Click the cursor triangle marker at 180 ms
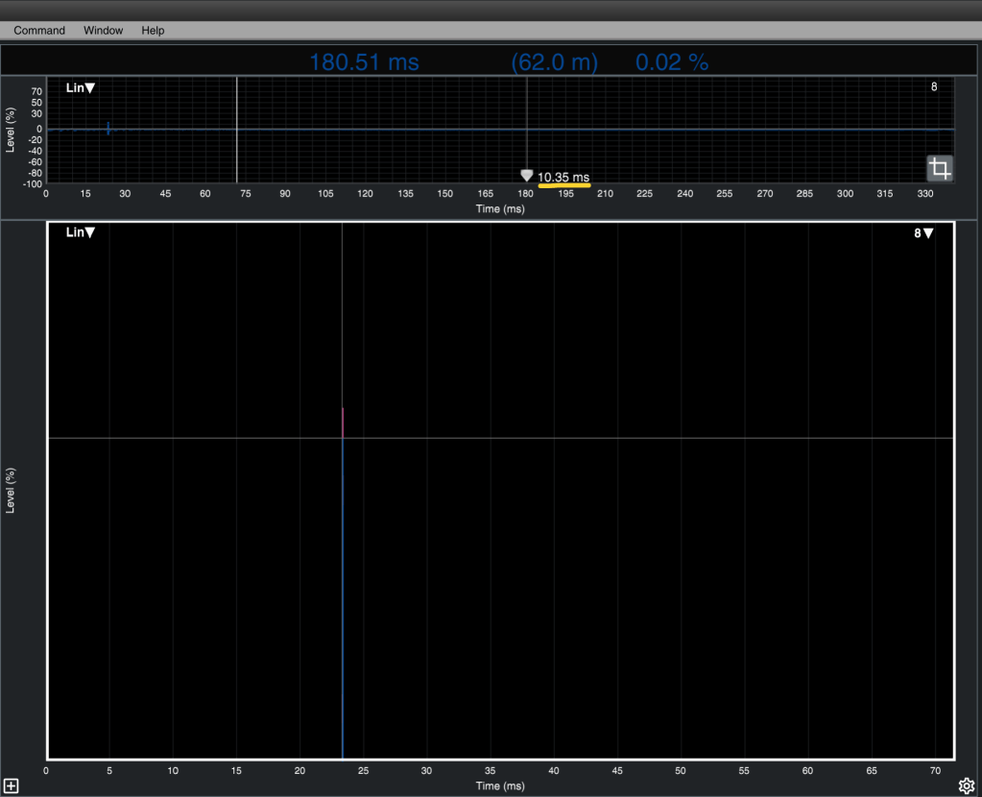982x797 pixels. tap(526, 176)
